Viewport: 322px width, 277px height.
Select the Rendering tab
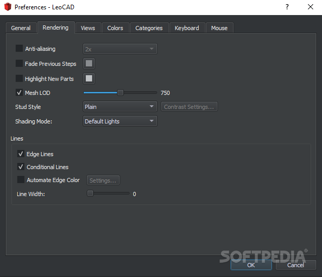point(56,27)
